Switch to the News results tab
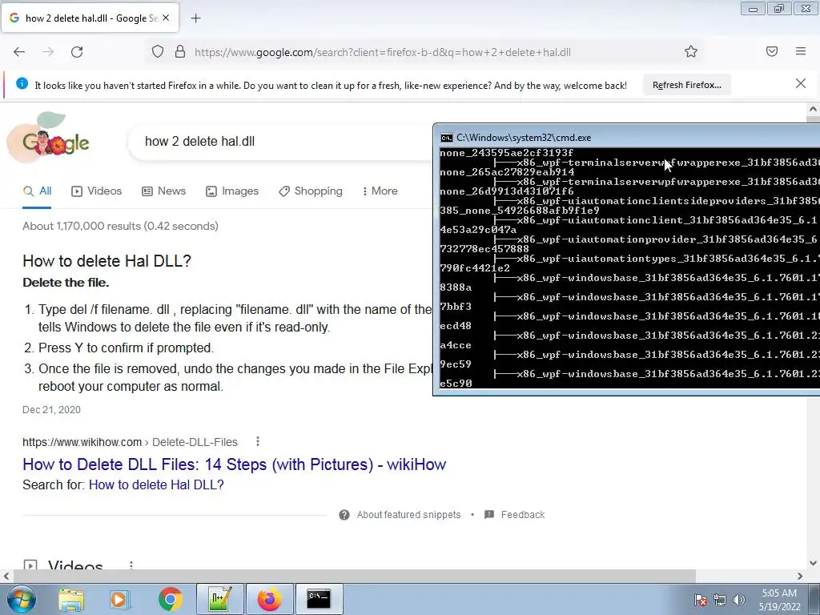The width and height of the screenshot is (820, 615). [163, 191]
